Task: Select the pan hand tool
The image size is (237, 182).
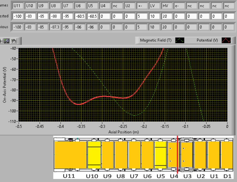Action: coord(14,41)
